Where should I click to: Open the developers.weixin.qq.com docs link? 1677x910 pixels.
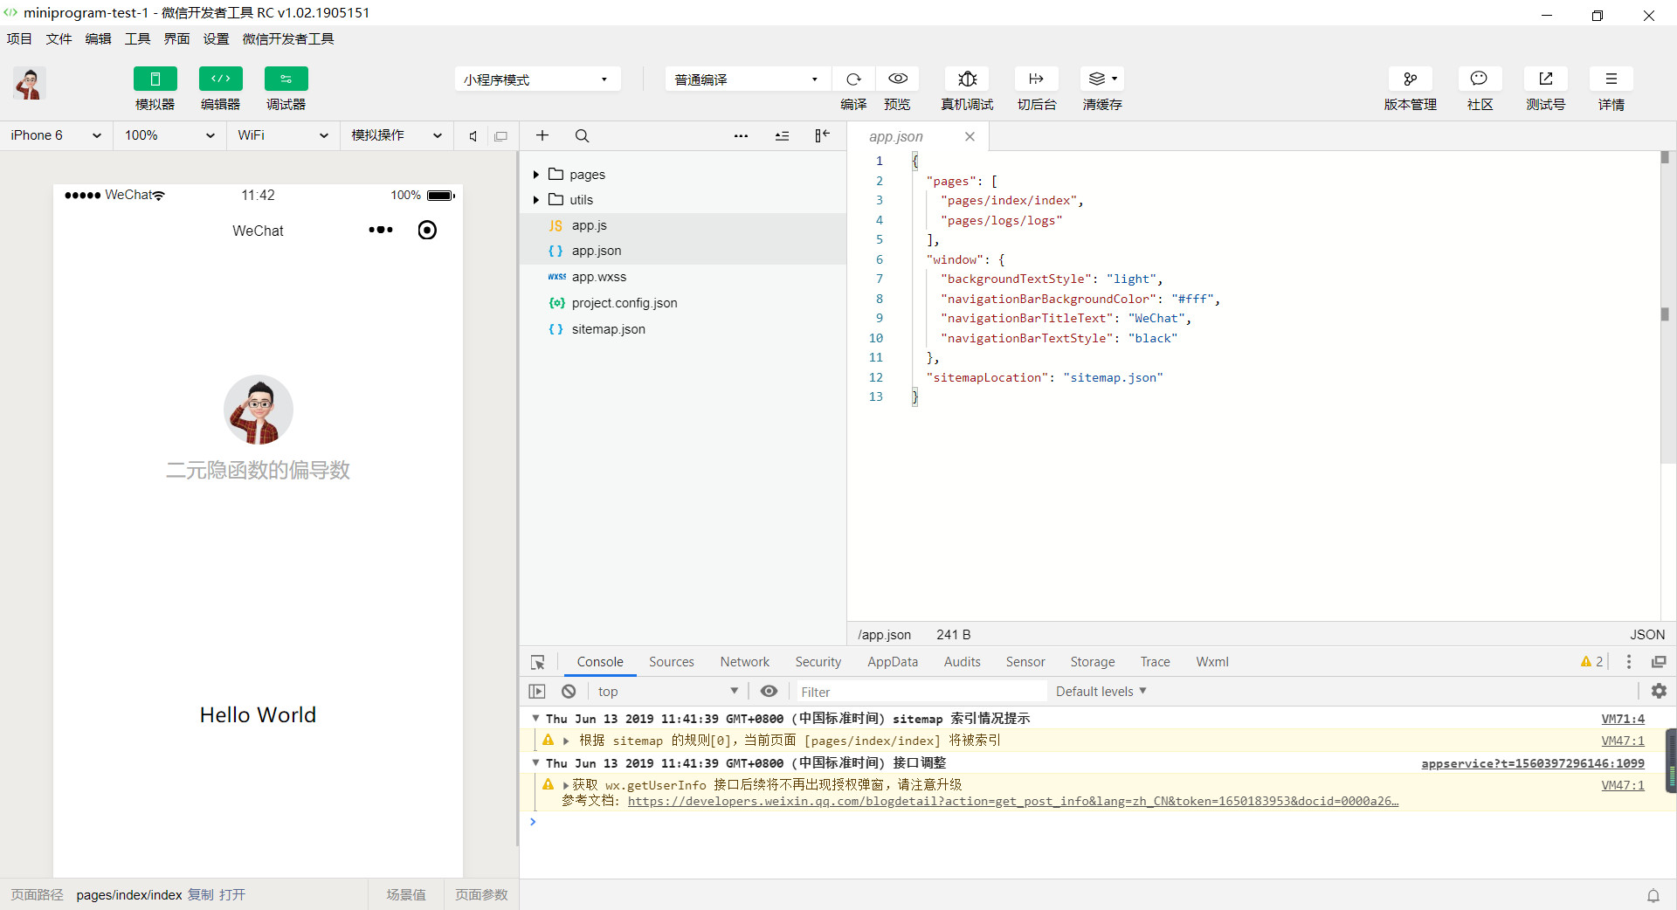pyautogui.click(x=1013, y=801)
